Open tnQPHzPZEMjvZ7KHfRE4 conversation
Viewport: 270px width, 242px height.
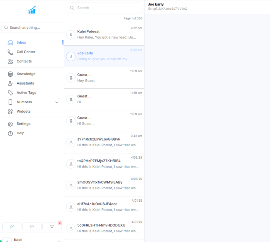point(104,164)
